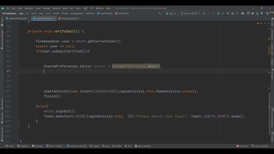Start debugging with the green bug icon

tap(218, 13)
